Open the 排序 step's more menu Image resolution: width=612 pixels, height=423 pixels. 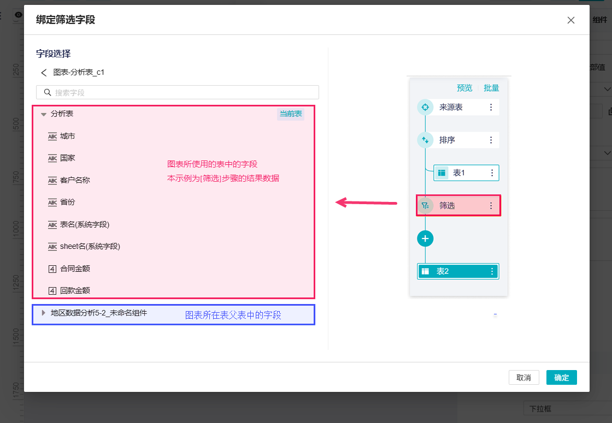coord(491,140)
